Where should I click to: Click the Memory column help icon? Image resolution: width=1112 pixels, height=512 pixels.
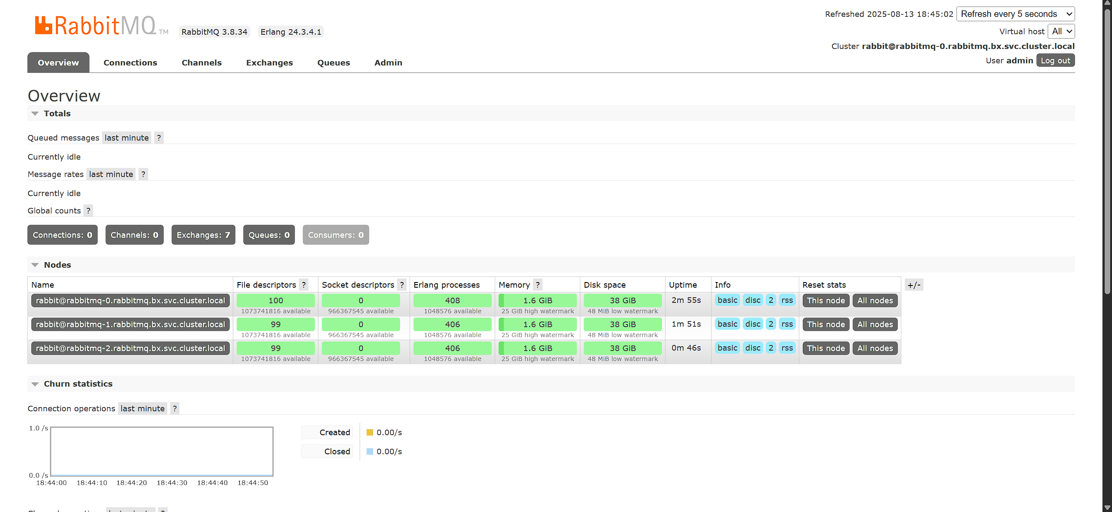[x=538, y=285]
